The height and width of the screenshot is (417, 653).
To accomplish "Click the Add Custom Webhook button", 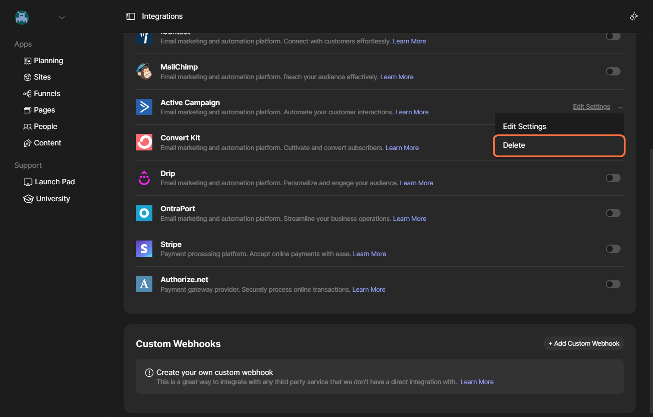I will pos(584,343).
